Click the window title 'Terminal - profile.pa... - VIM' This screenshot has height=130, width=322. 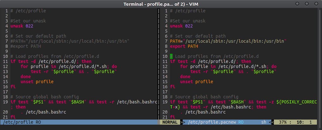coord(161,4)
